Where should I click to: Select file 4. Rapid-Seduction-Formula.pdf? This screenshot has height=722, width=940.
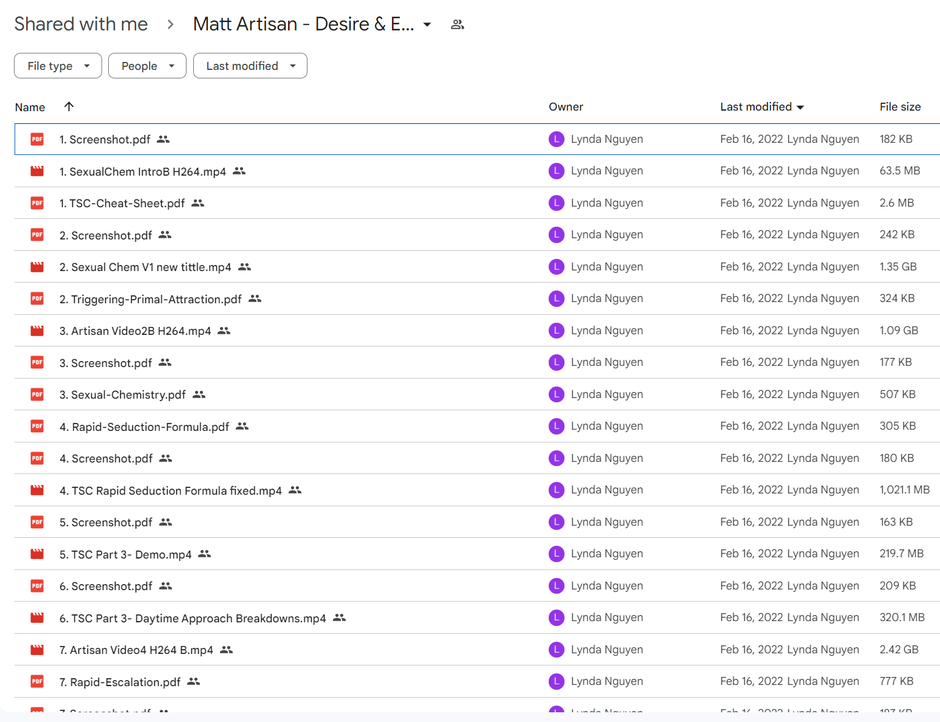477,427
